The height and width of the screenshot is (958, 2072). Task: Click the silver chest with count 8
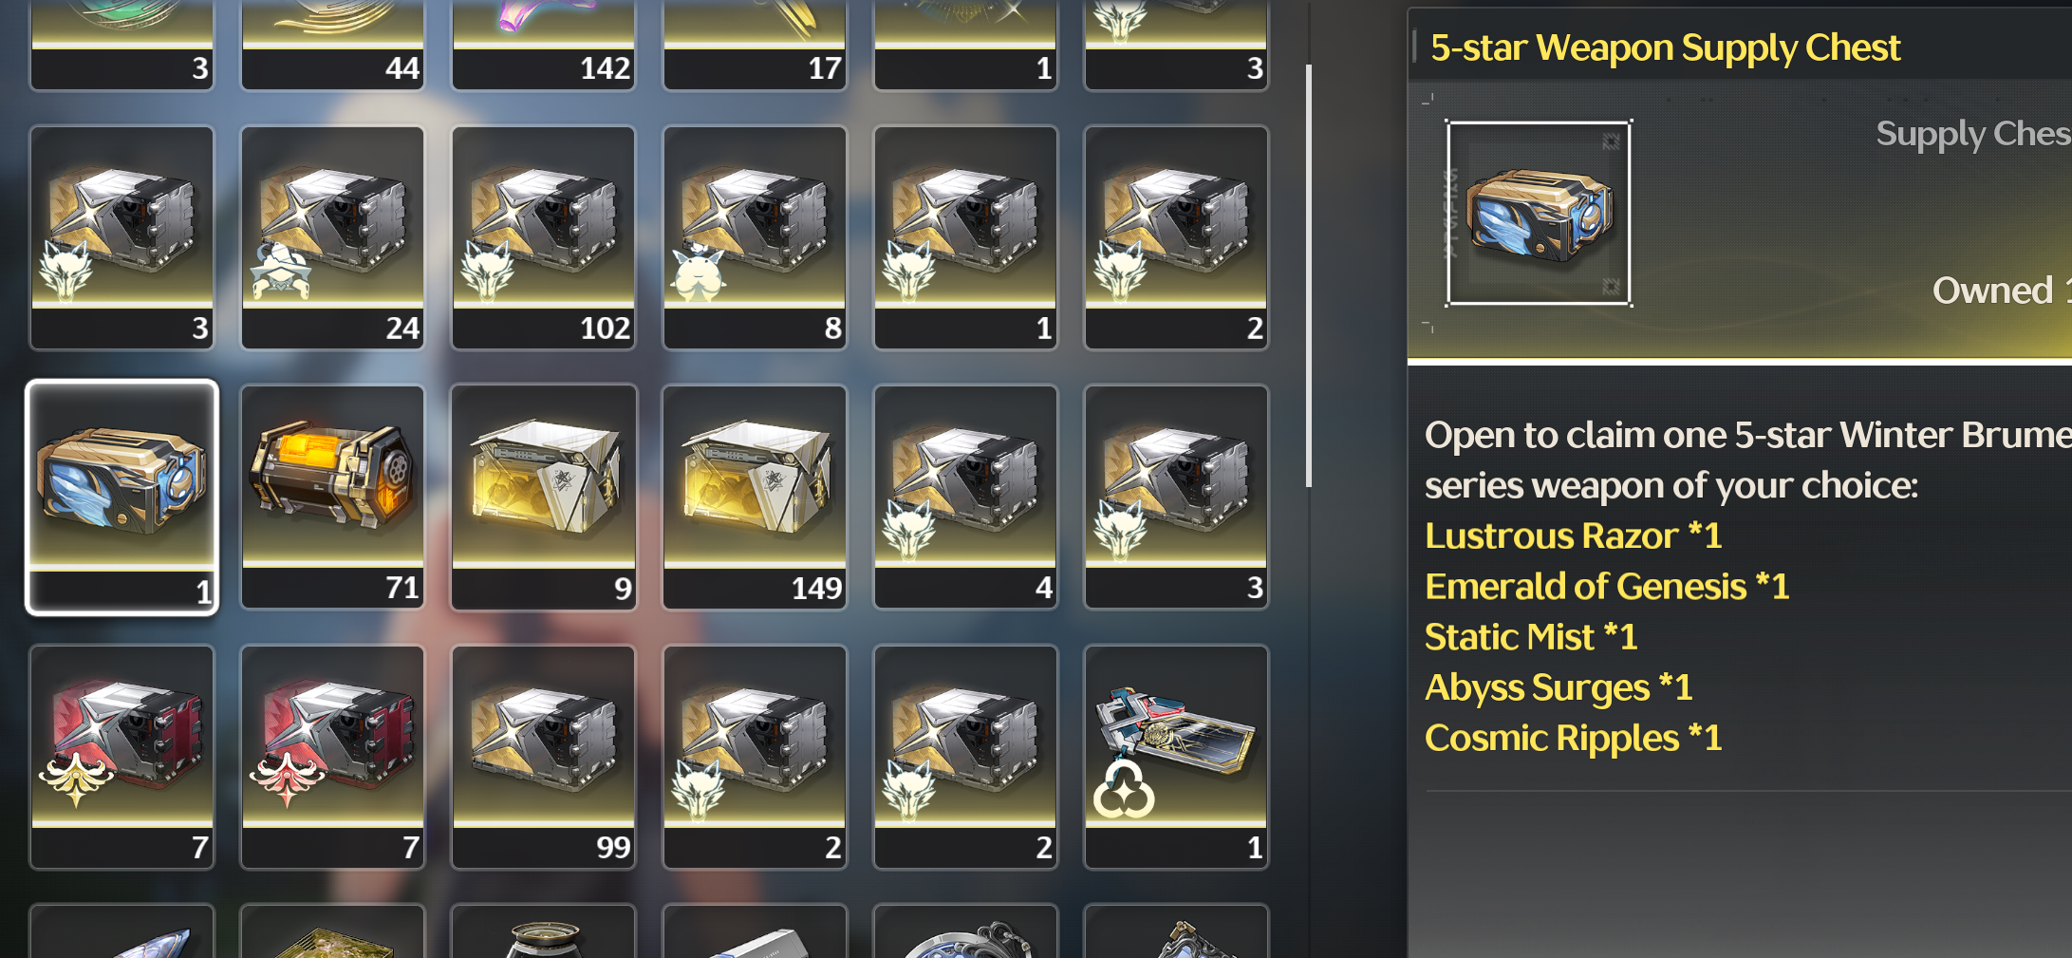click(x=754, y=237)
